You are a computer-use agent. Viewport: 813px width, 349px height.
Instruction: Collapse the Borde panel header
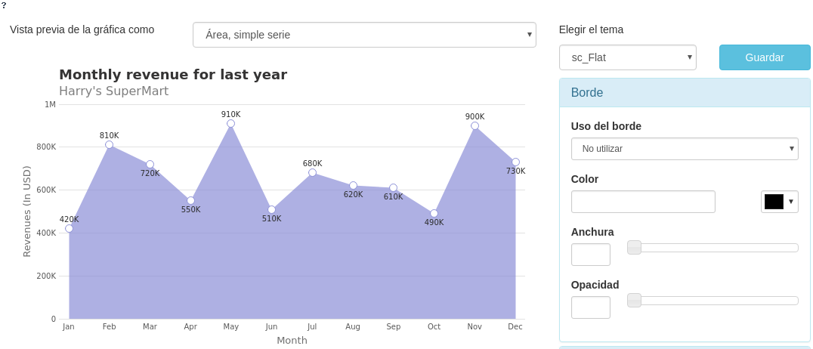(684, 93)
